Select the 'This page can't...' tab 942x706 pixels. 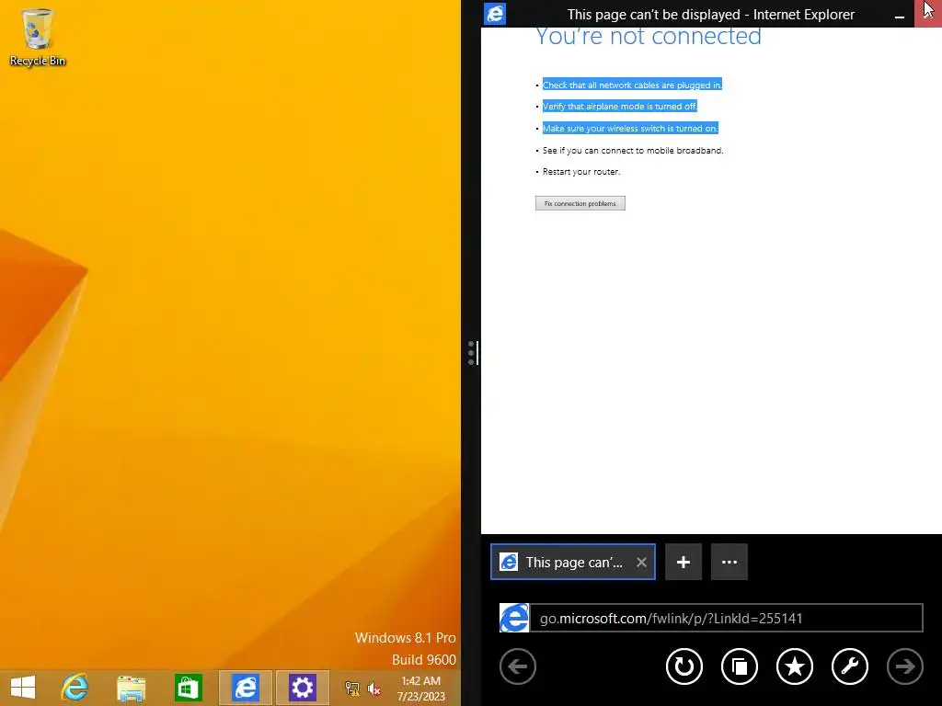coord(573,562)
